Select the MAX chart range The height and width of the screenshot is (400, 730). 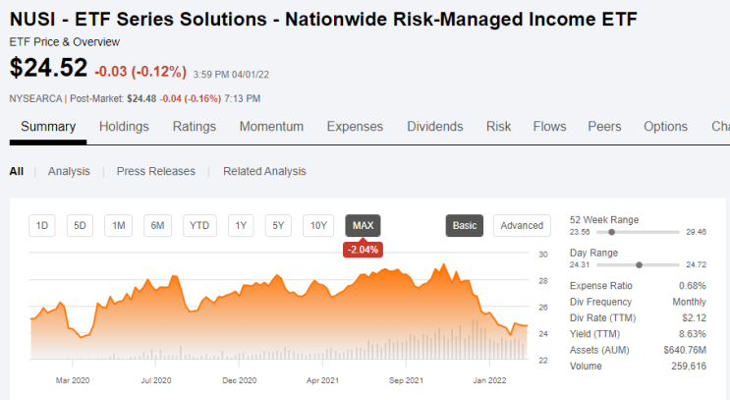364,225
